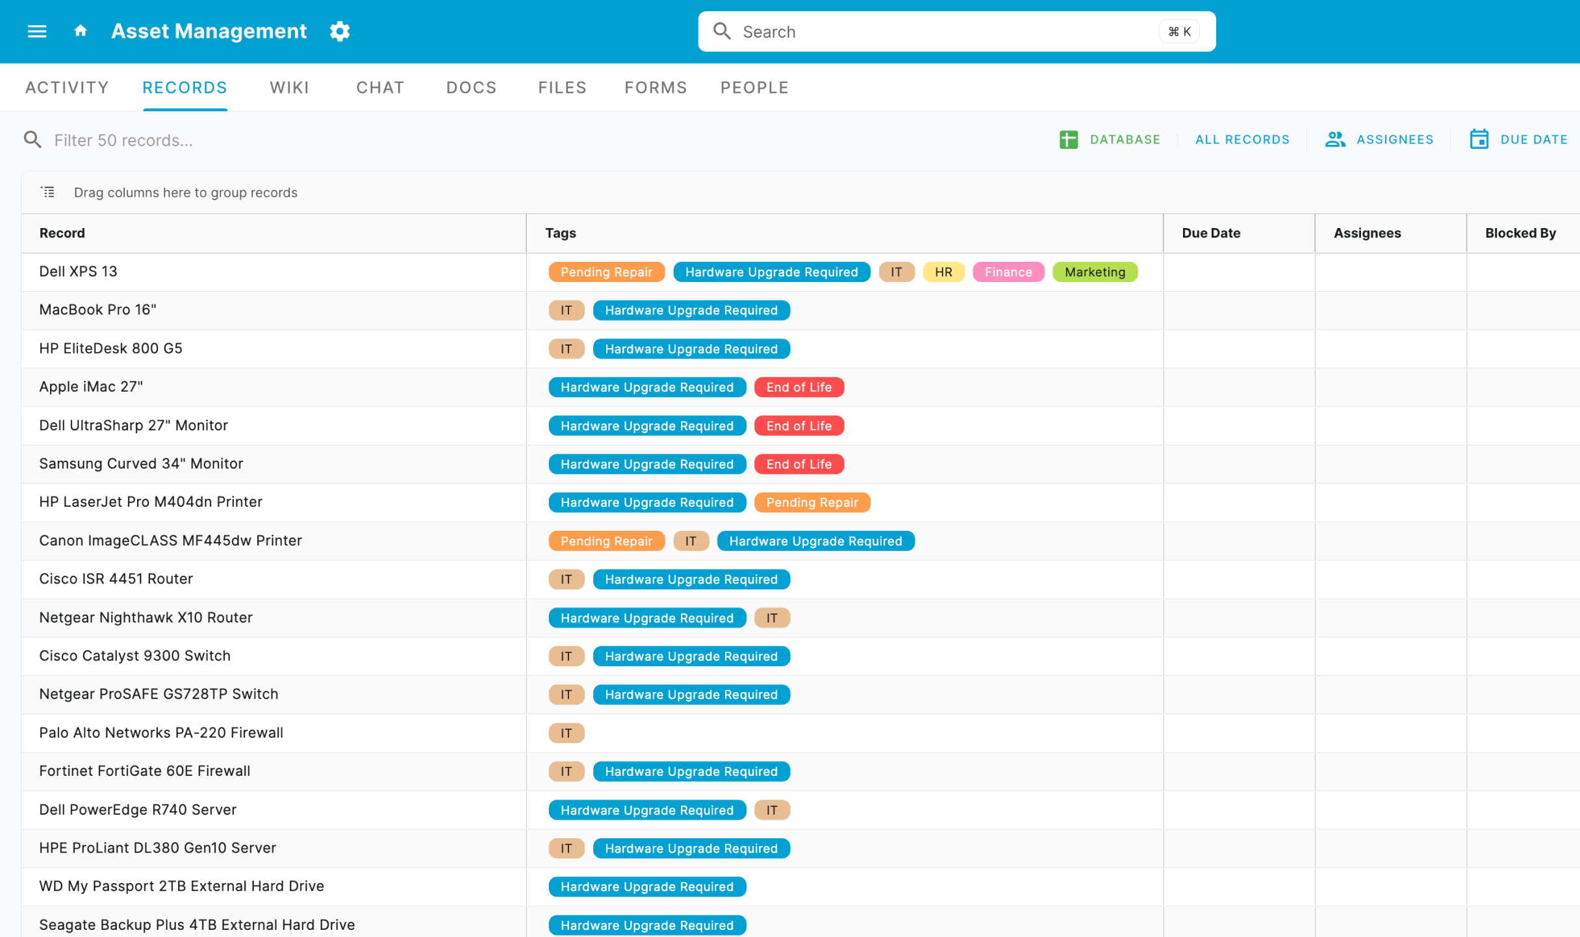Click the filter records magnifier icon
This screenshot has height=937, width=1580.
tap(32, 140)
